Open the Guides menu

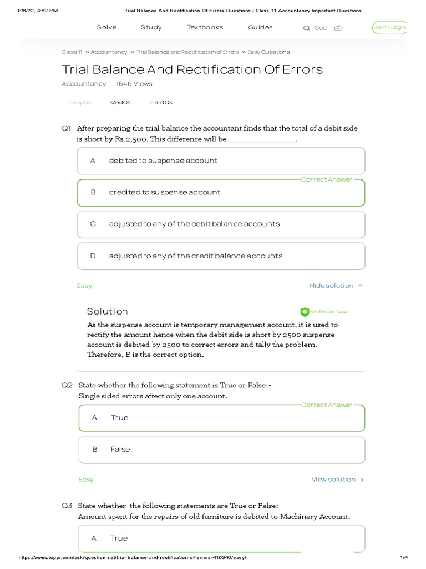pyautogui.click(x=260, y=27)
